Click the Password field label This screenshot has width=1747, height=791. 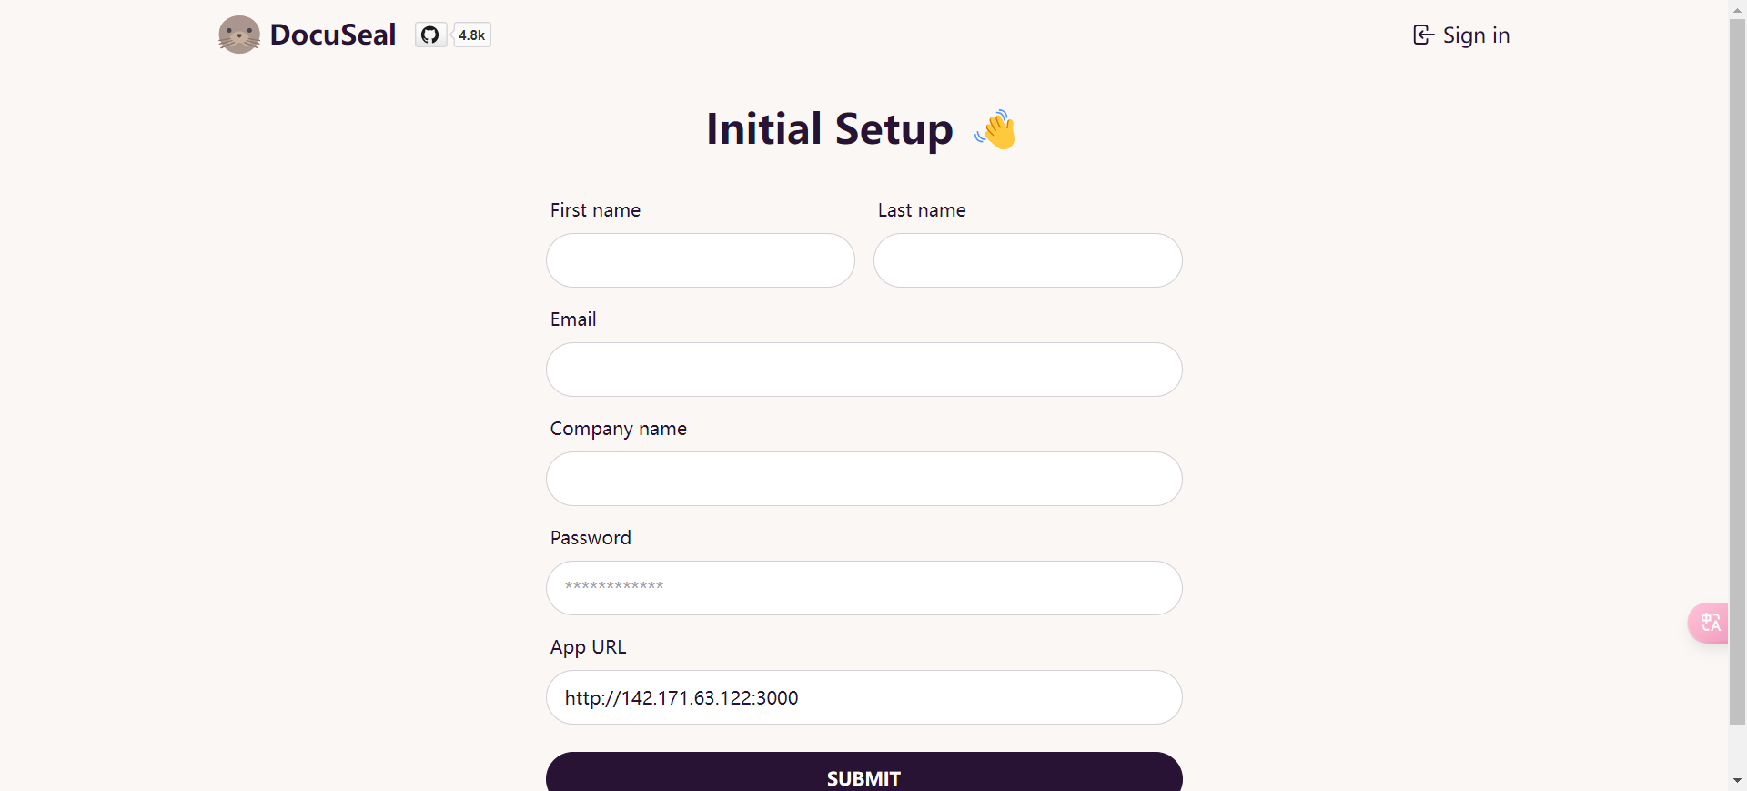coord(591,538)
